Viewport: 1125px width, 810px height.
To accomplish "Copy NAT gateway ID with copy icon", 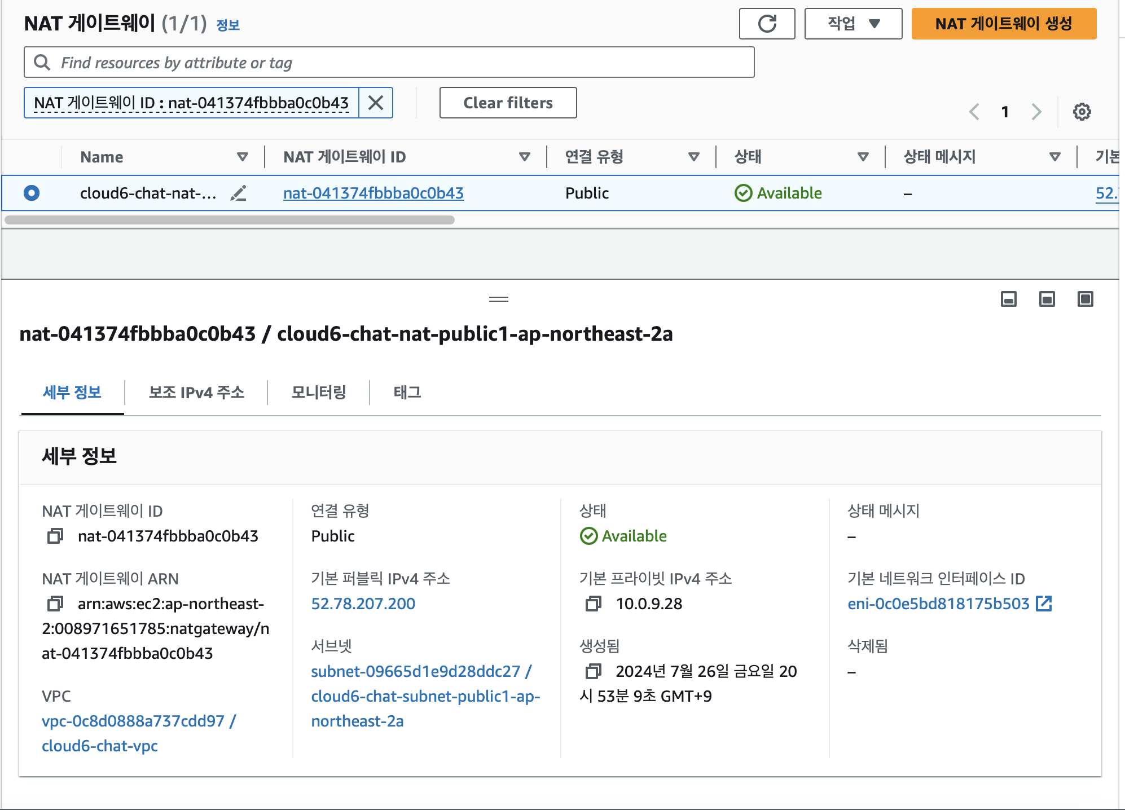I will tap(55, 536).
